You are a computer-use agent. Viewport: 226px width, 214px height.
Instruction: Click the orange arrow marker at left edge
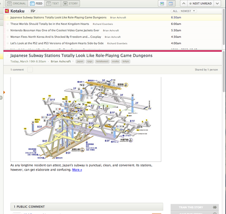click(4, 92)
